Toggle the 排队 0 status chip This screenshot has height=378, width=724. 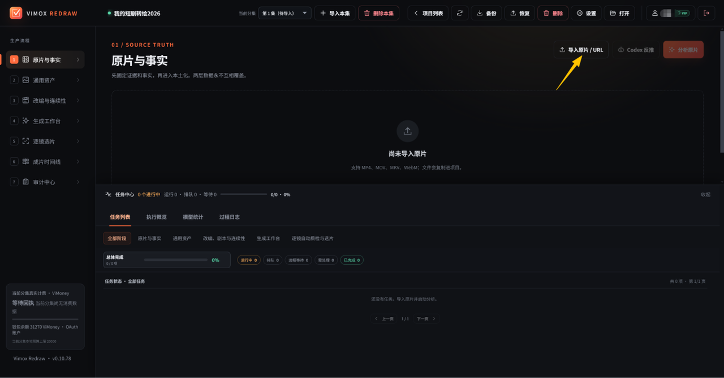pos(273,260)
